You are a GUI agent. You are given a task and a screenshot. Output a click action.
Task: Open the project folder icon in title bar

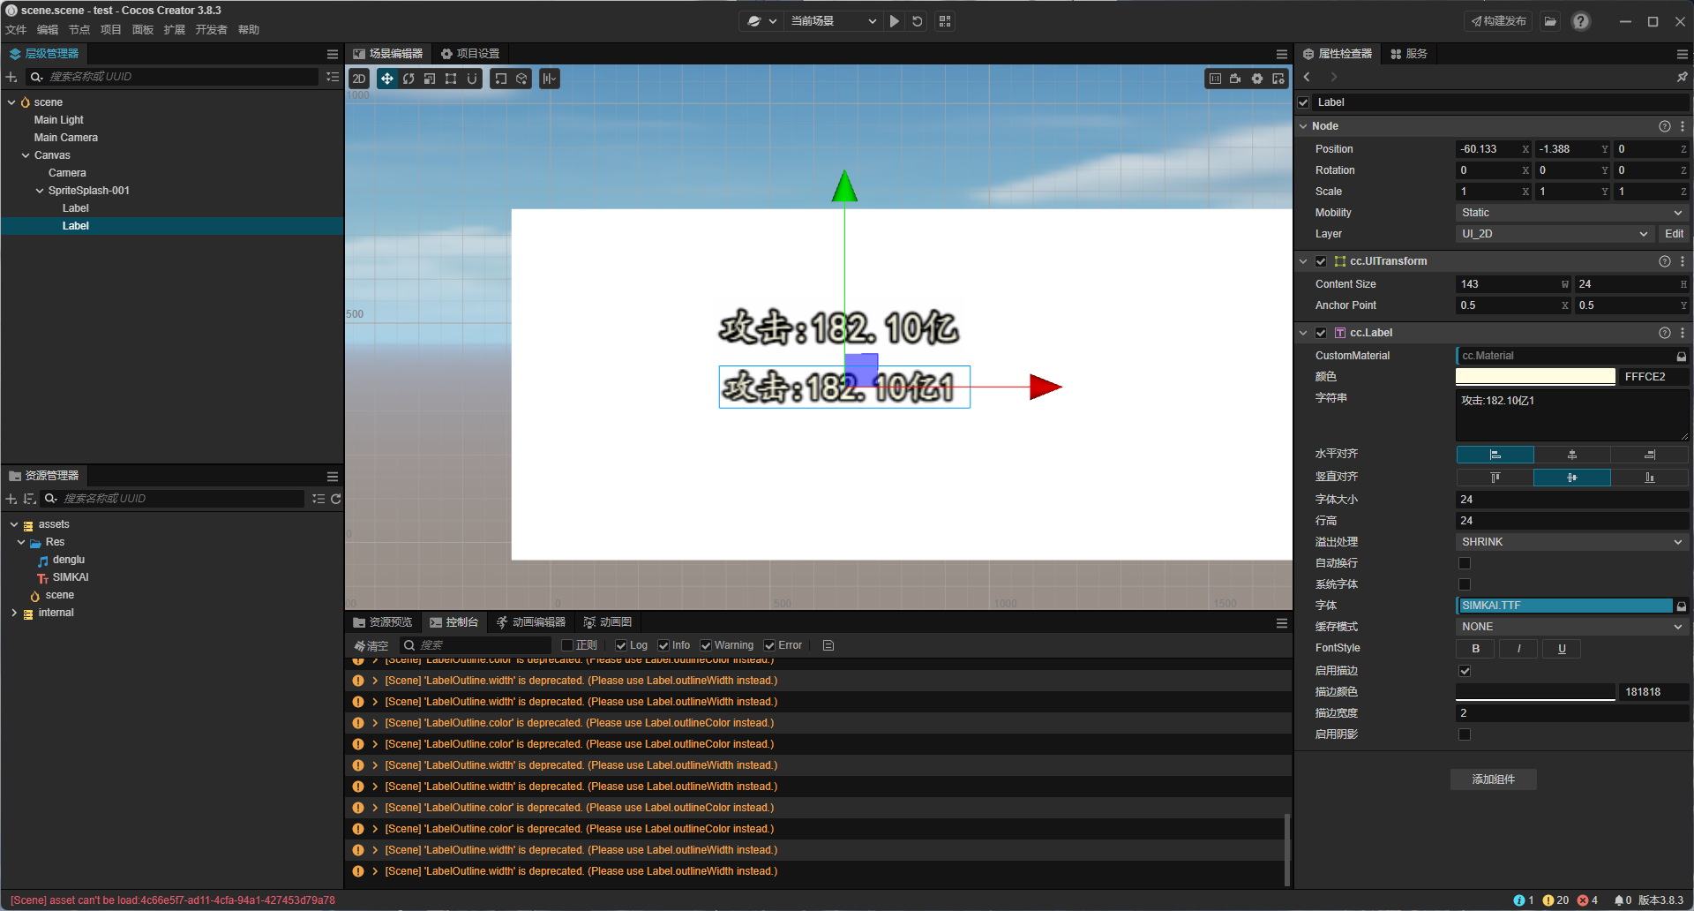1550,21
